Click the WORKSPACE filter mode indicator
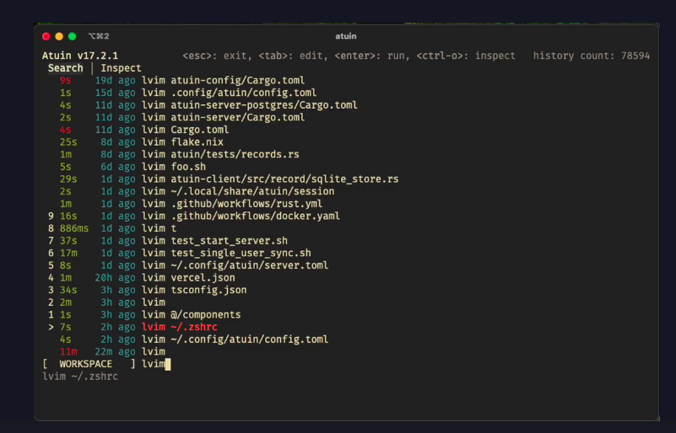676x433 pixels. click(x=88, y=364)
